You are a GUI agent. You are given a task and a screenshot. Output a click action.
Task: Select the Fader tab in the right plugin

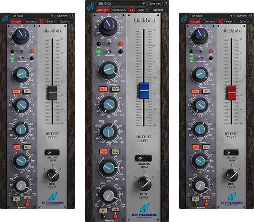pyautogui.click(x=229, y=21)
